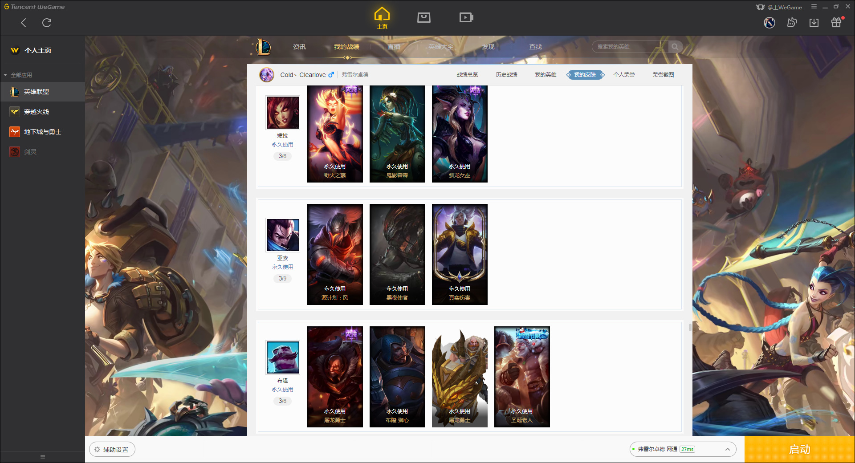Open the 资讯 tab

[x=299, y=47]
